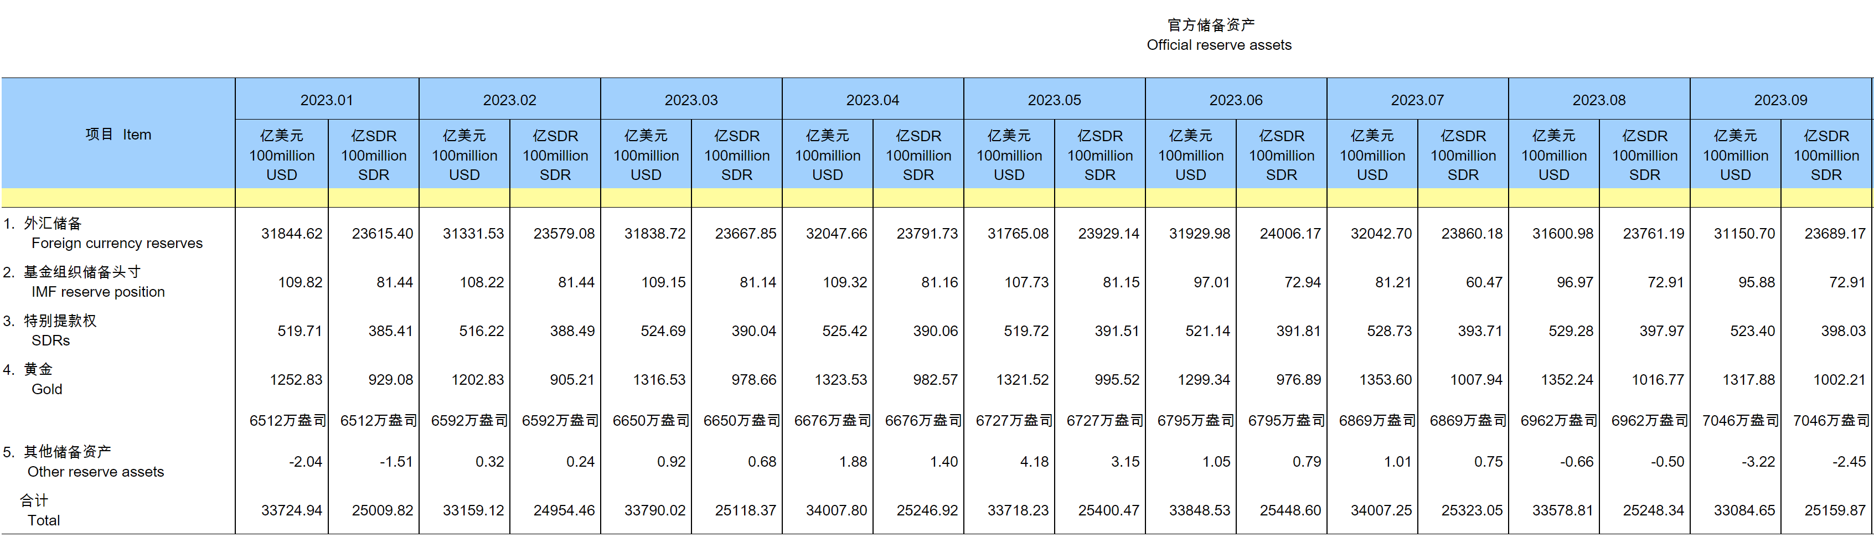
Task: Click cell value 388.49
Action: click(x=572, y=331)
